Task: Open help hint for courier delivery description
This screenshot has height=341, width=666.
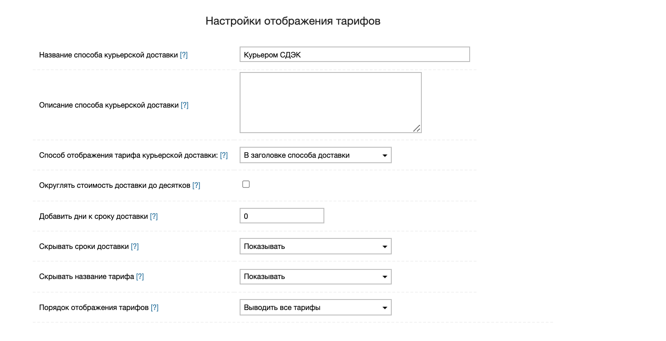Action: click(x=184, y=105)
